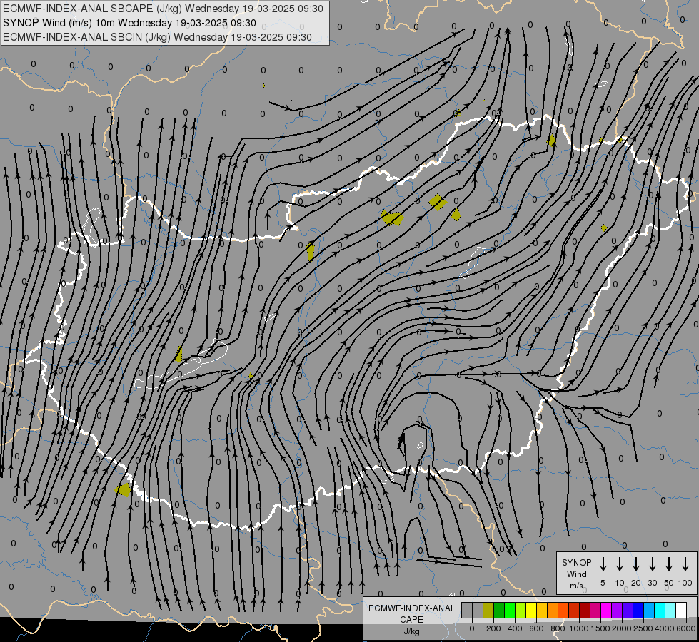
Task: Select the dark red CAPE legend swatch
Action: 585,610
